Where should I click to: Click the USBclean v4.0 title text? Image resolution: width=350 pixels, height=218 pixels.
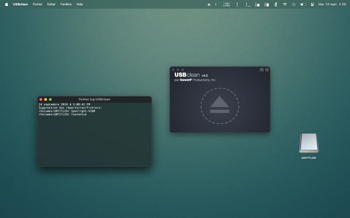[x=191, y=75]
